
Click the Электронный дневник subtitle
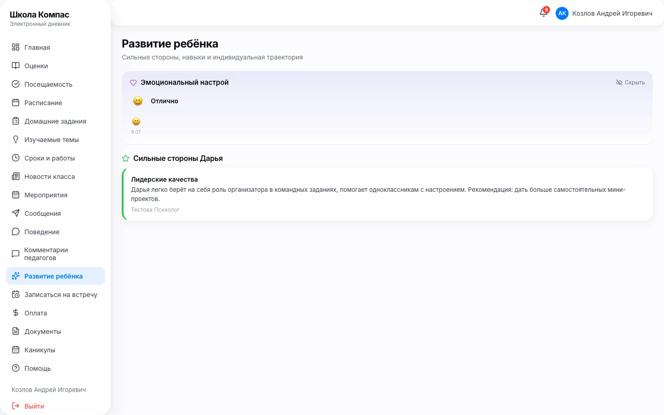coord(40,24)
